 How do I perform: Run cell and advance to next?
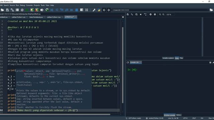37,10
